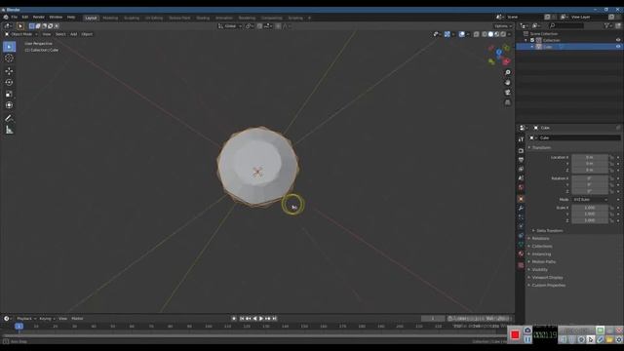Switch to material preview shading
The image size is (624, 351).
tap(497, 34)
